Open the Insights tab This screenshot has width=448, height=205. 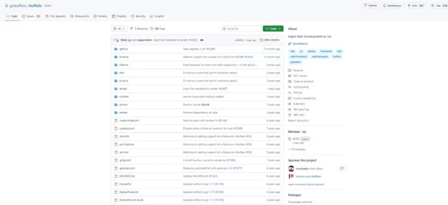click(157, 16)
